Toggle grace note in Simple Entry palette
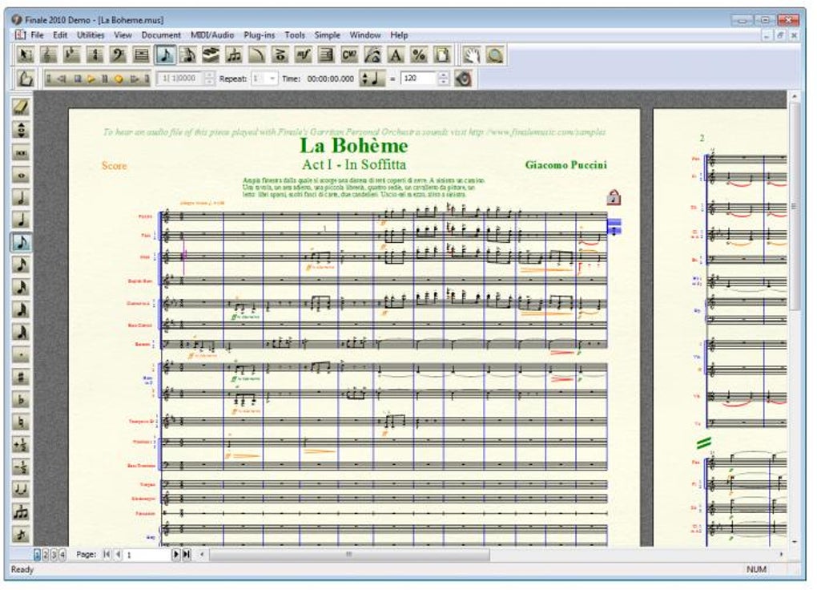 pos(21,534)
